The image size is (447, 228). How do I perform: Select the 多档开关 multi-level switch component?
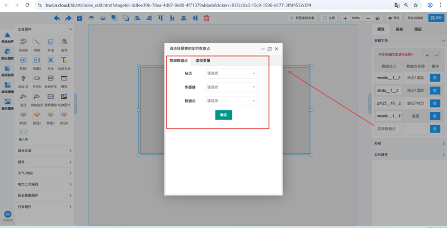[50, 78]
